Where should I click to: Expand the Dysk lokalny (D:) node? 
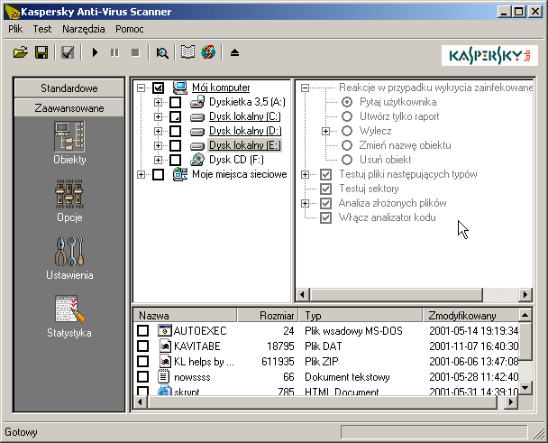158,131
